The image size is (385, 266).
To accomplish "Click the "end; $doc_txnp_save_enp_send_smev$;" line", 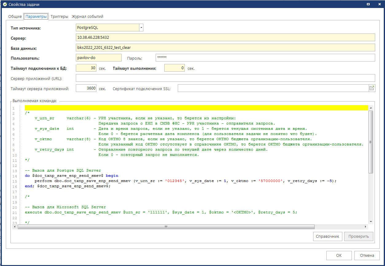I will click(68, 186).
